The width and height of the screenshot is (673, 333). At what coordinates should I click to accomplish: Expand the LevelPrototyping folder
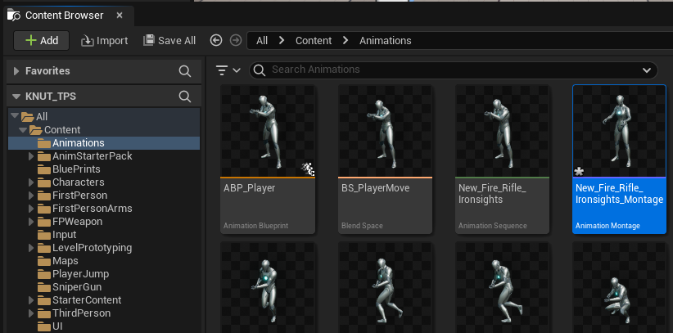pyautogui.click(x=31, y=248)
